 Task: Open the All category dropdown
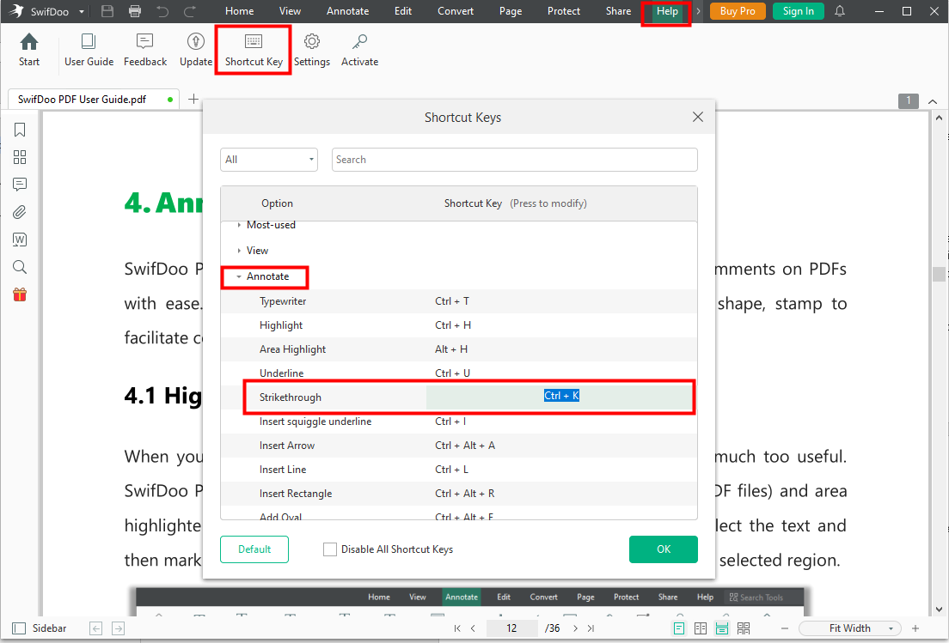[269, 160]
